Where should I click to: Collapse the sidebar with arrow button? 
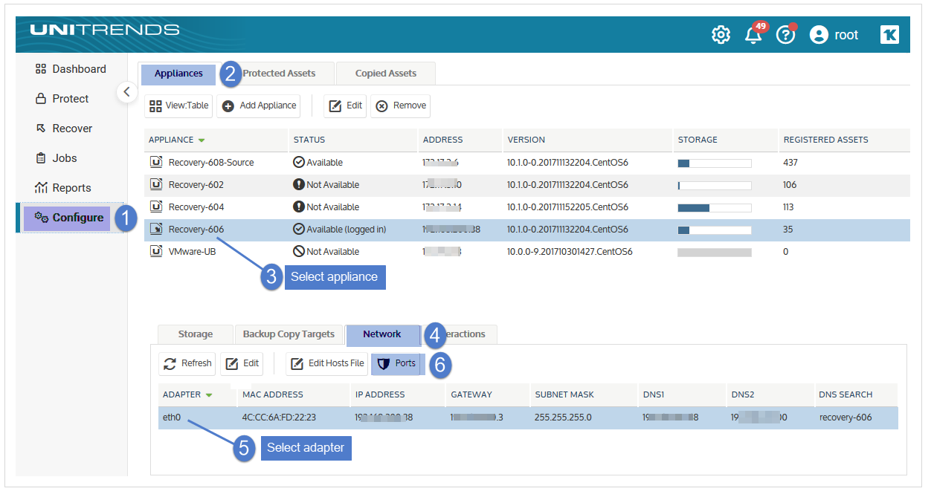click(126, 91)
